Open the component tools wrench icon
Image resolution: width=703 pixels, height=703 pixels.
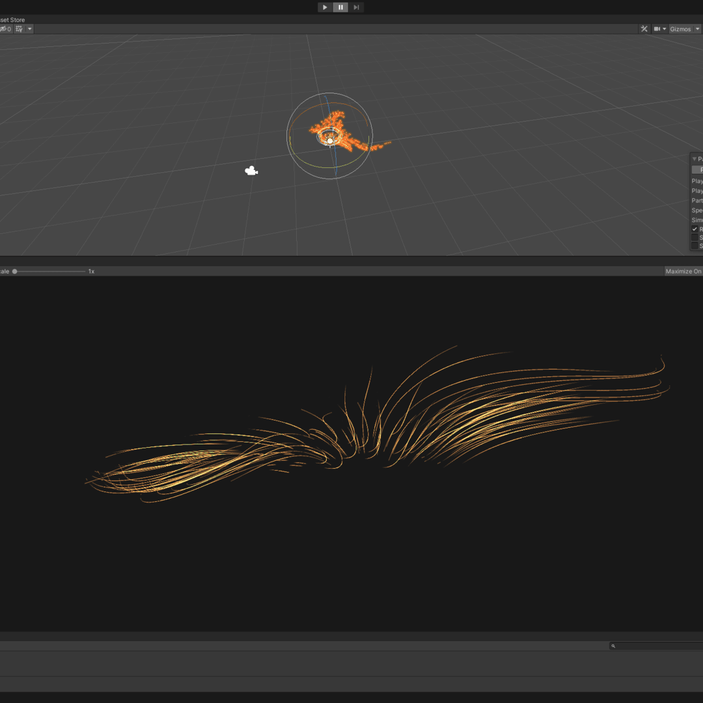[644, 29]
